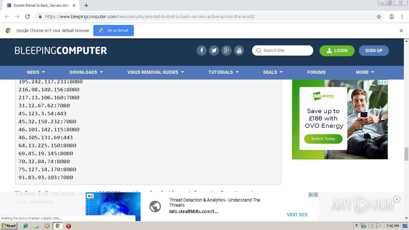Close the OVO Energy ad
409x230 pixels.
click(385, 82)
